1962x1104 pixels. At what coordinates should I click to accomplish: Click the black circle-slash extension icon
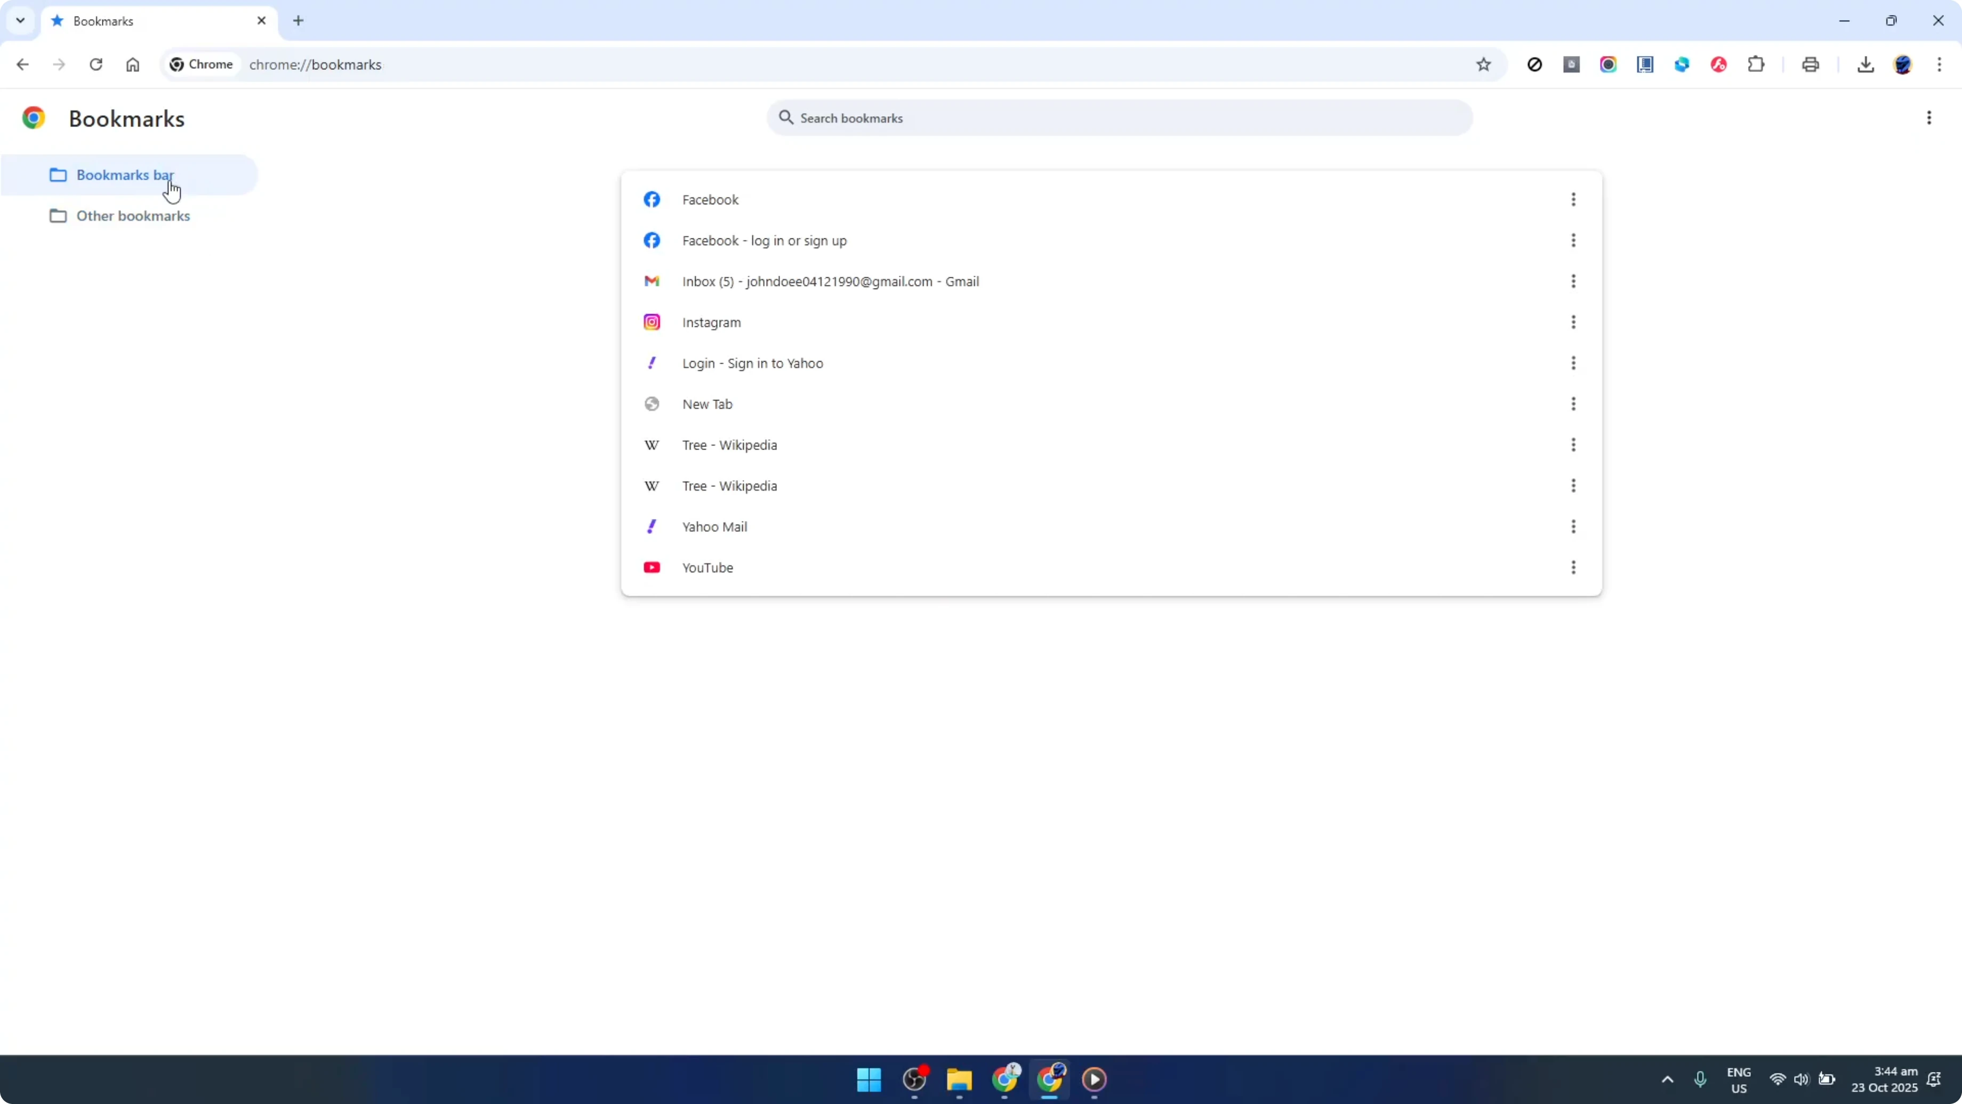point(1535,65)
